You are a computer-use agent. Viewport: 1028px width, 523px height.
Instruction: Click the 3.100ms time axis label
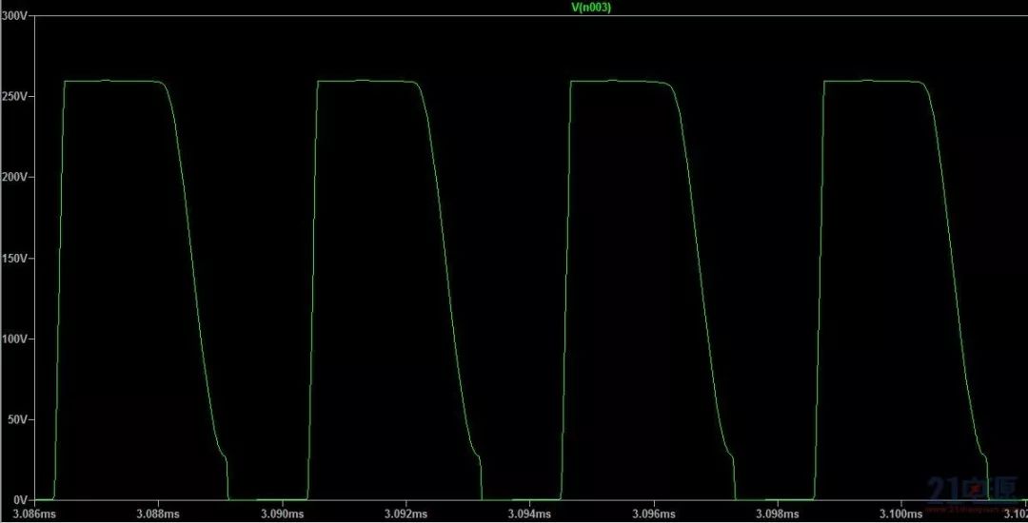[x=900, y=513]
